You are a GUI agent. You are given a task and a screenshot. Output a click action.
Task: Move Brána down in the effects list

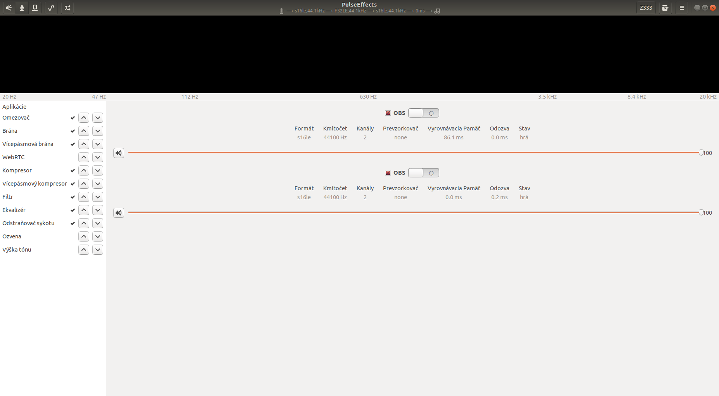[98, 131]
